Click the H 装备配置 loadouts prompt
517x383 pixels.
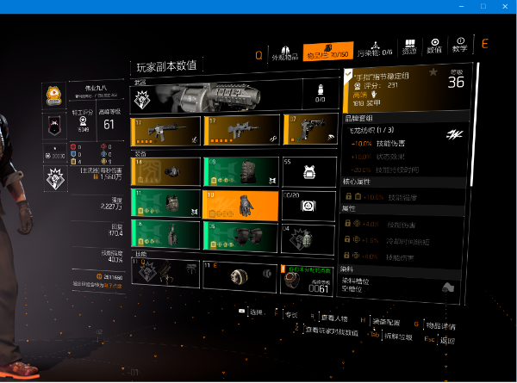pos(381,321)
